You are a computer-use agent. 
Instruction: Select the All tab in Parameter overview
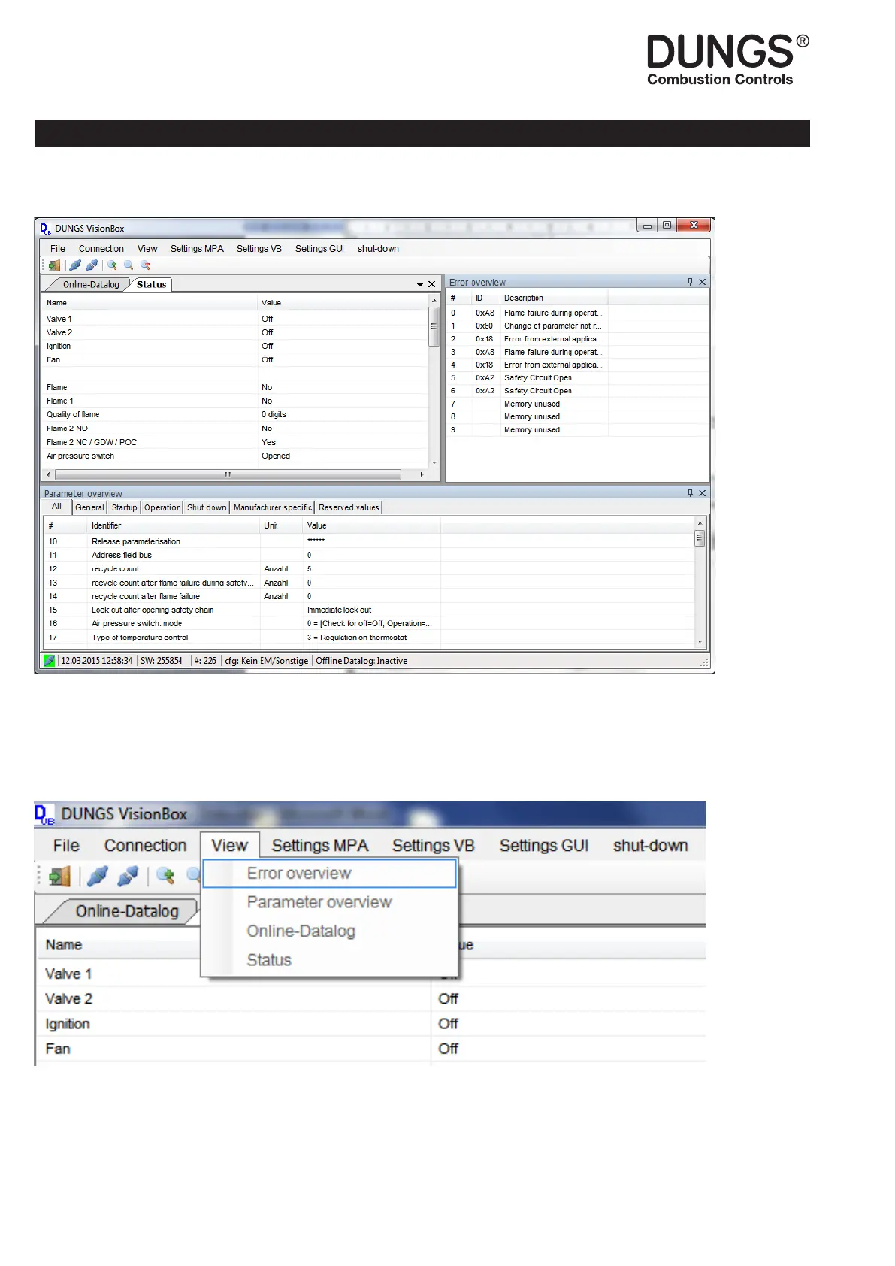tap(56, 507)
